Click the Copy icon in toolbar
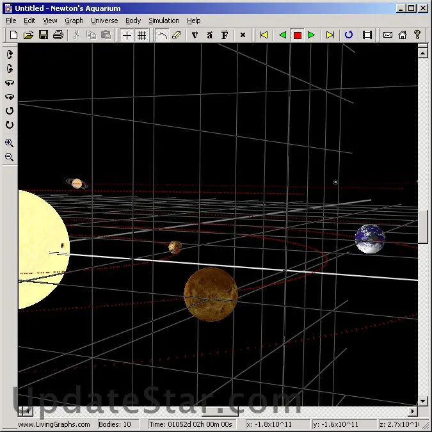Screen dimensions: 432x432 pos(91,35)
